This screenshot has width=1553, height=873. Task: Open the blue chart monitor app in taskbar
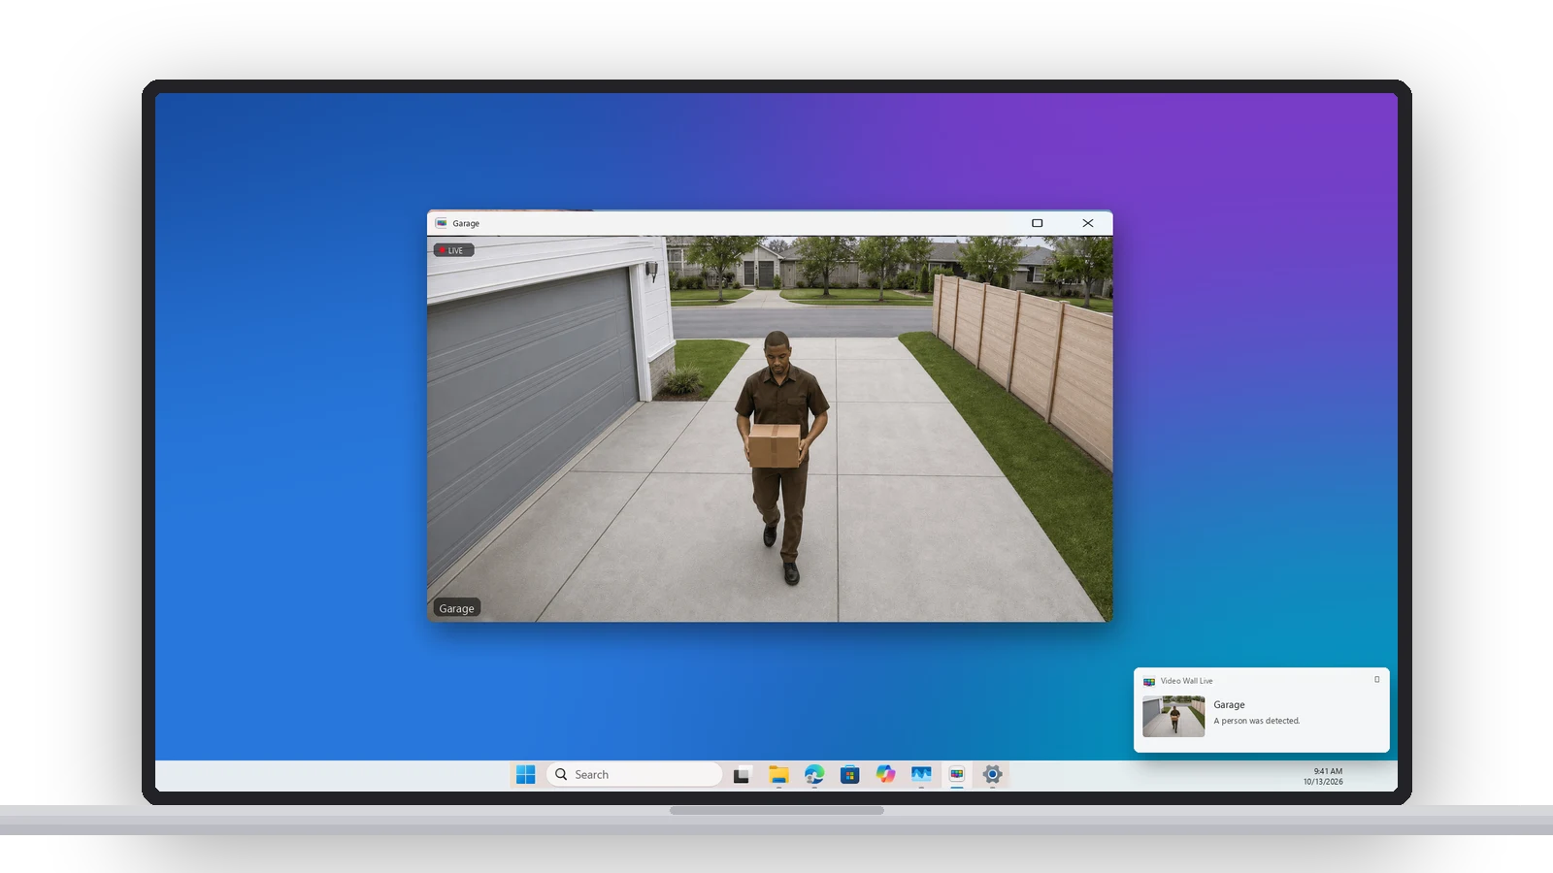[x=921, y=774]
